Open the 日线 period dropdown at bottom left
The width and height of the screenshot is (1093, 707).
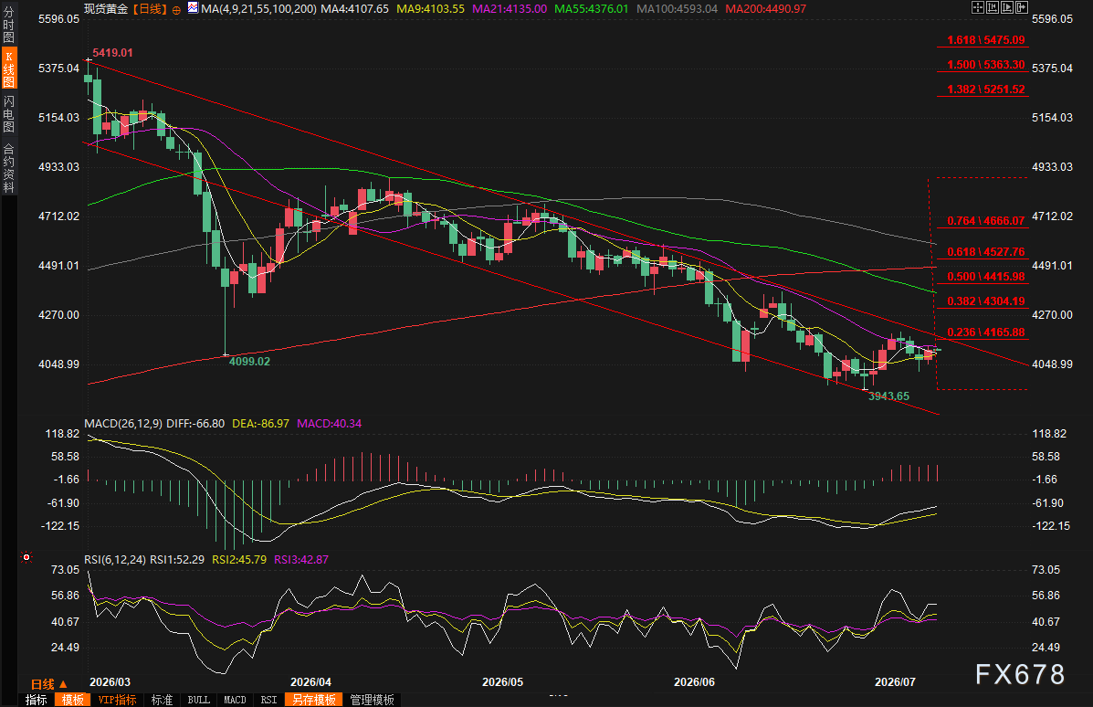(x=49, y=684)
